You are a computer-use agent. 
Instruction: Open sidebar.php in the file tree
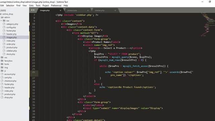tap(12, 51)
